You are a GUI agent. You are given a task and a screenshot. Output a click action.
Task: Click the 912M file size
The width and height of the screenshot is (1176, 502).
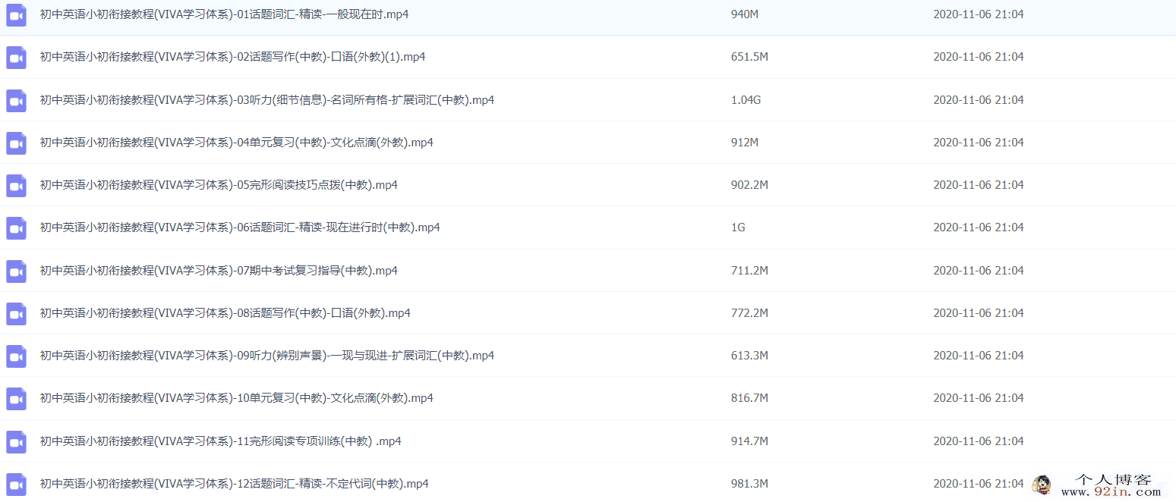coord(745,143)
